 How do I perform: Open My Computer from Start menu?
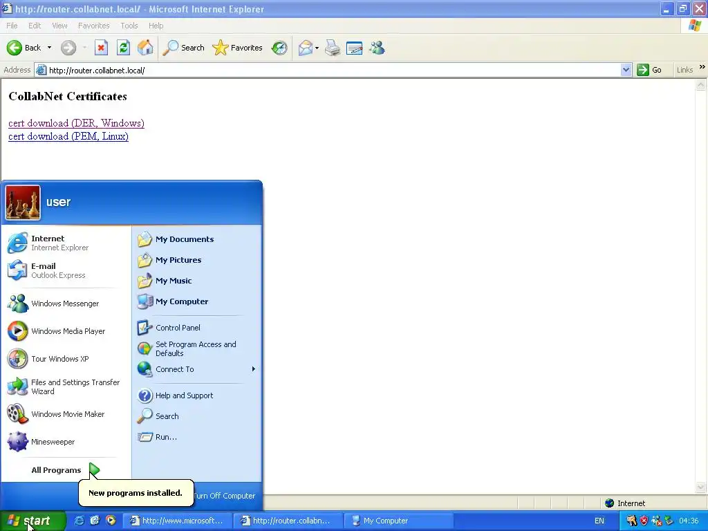point(197,301)
